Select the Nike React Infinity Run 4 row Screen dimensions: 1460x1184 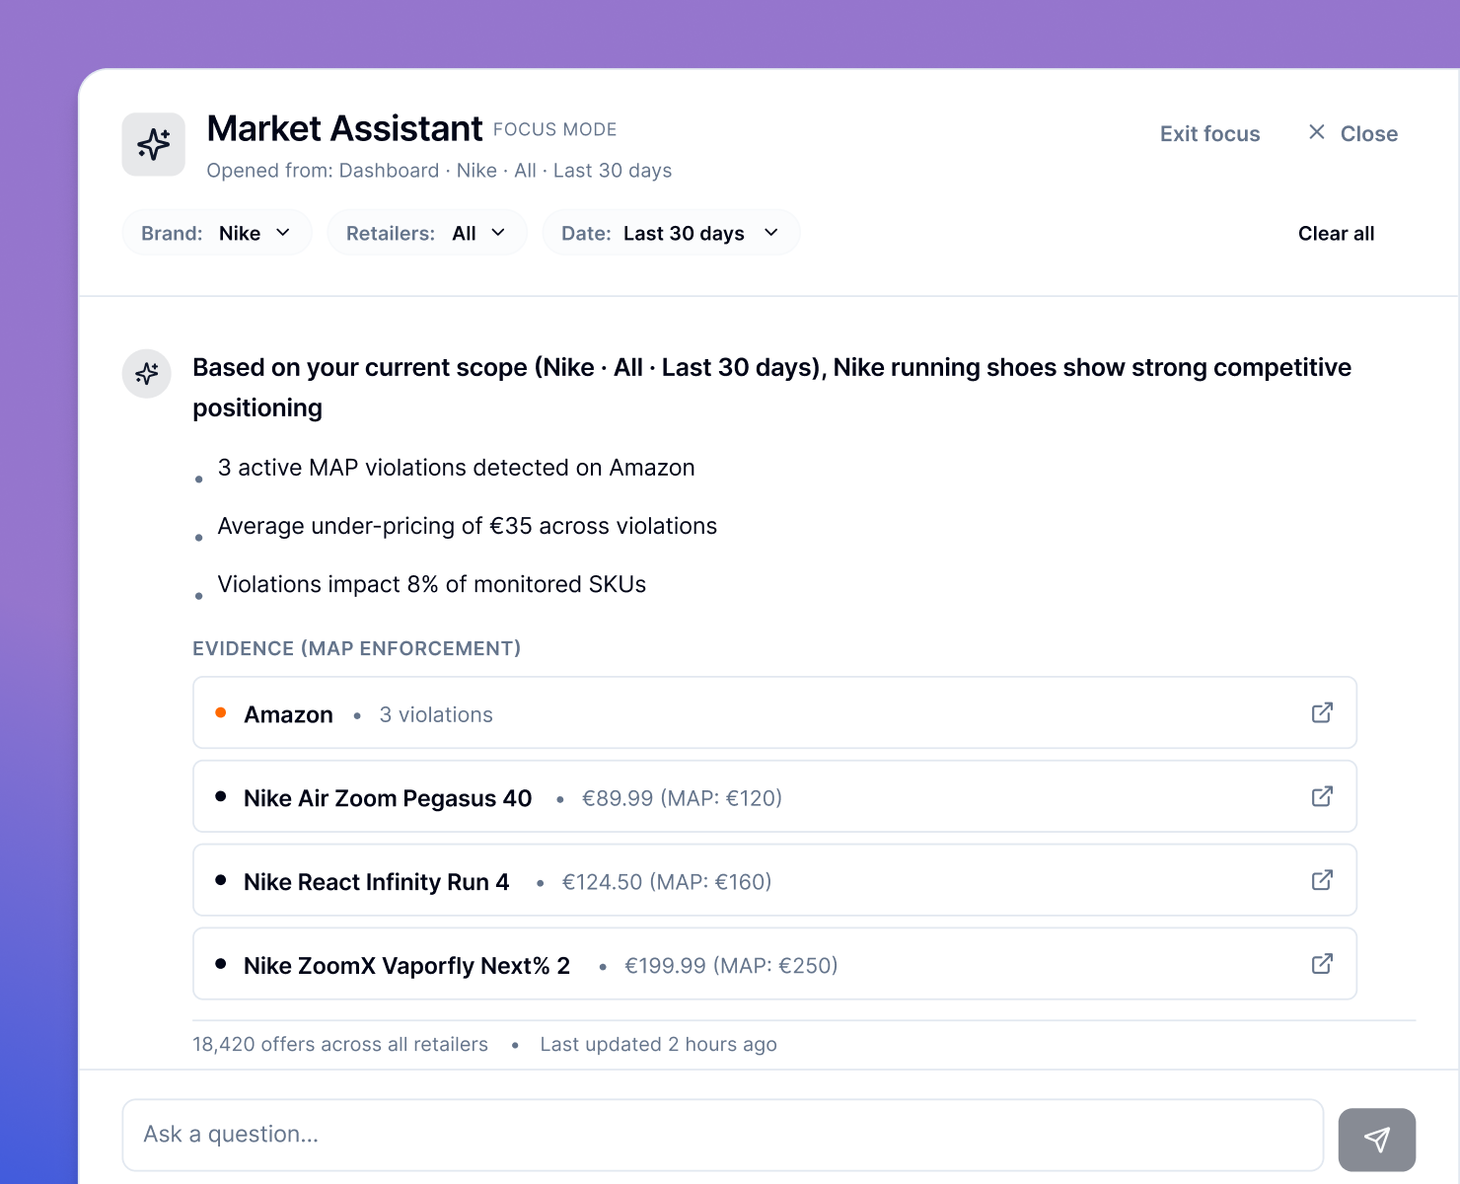(x=774, y=880)
